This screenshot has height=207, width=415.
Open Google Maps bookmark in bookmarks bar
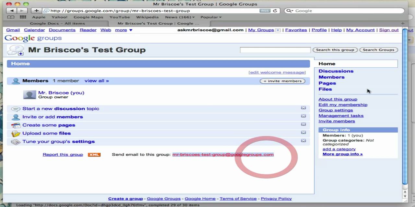click(x=88, y=17)
